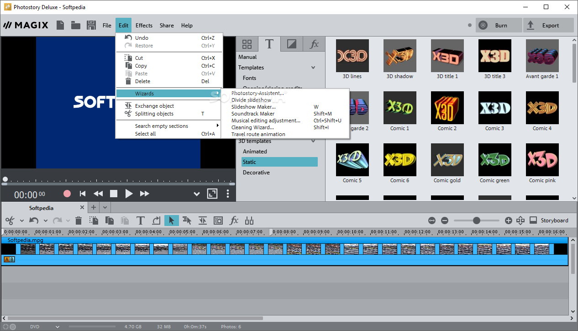
Task: Open a project using the folder icon
Action: tap(76, 25)
